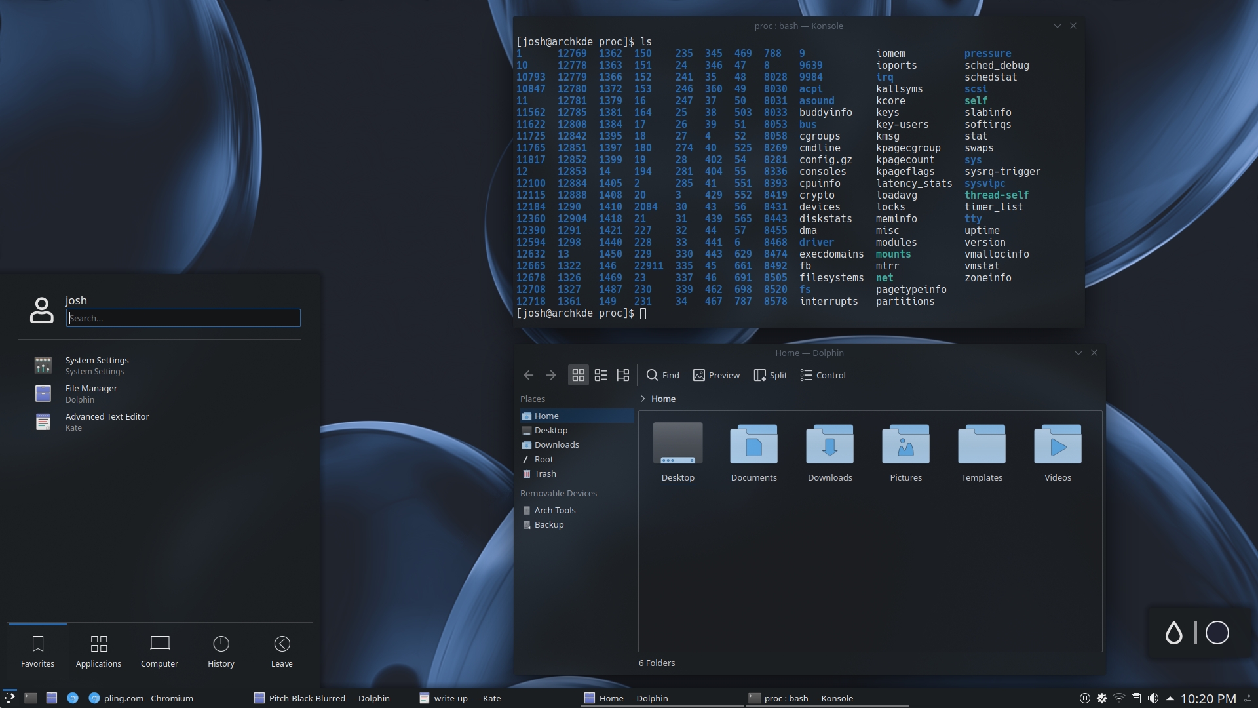1258x708 pixels.
Task: Go forward in Dolphin navigation
Action: point(551,375)
